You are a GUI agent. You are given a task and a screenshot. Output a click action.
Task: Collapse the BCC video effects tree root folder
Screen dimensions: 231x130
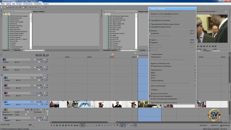pos(104,14)
